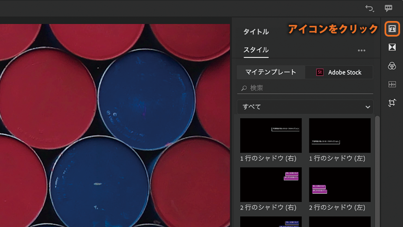Select the スタイル tab
403x227 pixels.
click(256, 50)
